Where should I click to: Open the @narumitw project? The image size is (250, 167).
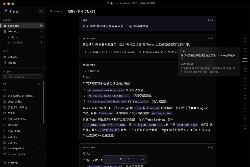[22, 102]
